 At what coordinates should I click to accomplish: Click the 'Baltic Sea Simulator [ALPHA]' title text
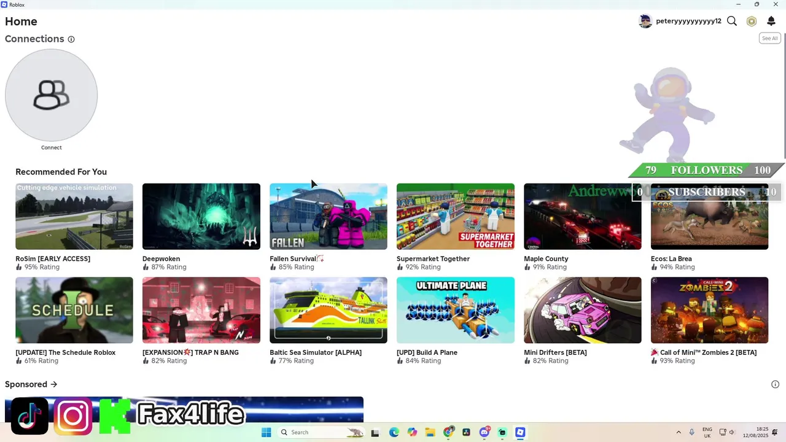coord(316,352)
